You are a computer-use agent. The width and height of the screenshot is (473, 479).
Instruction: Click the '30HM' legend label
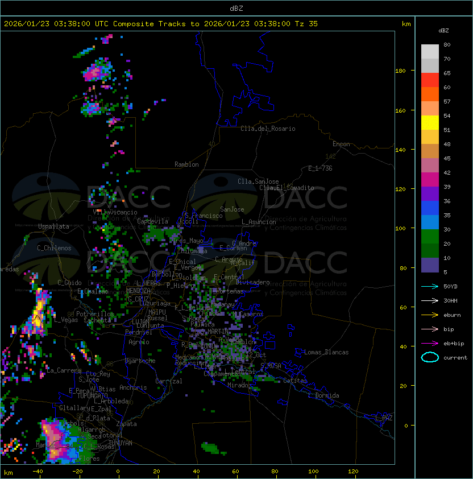[x=450, y=300]
